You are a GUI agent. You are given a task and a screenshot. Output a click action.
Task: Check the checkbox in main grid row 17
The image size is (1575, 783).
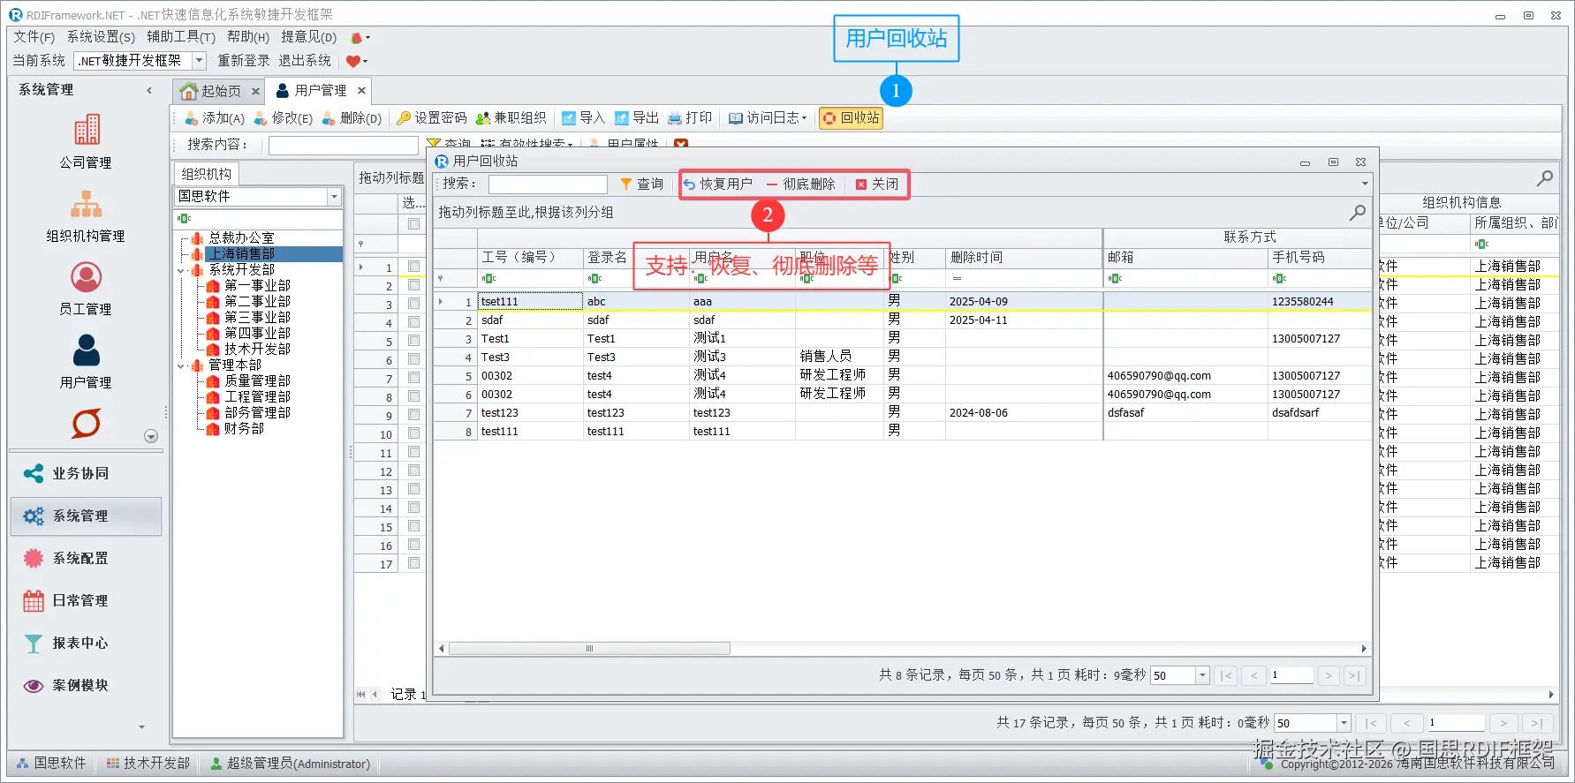pos(413,563)
